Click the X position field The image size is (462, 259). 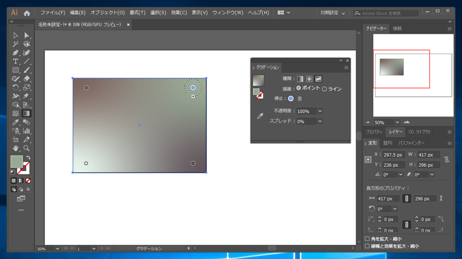(394, 155)
